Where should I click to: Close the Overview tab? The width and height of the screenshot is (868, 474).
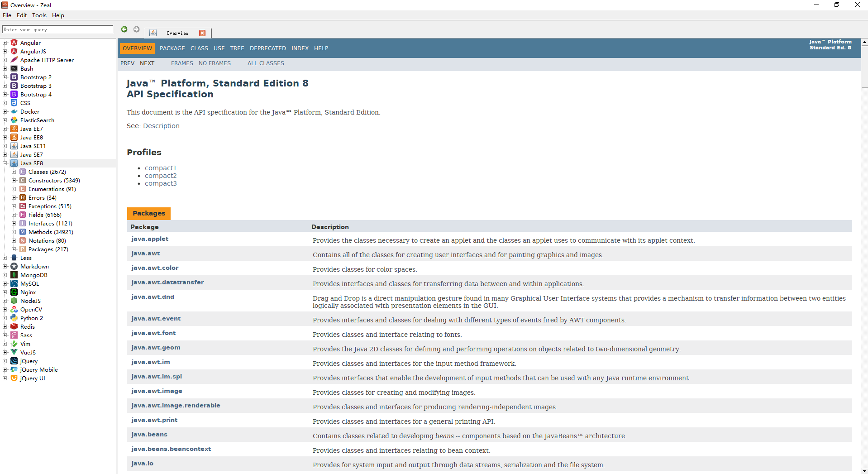(x=202, y=33)
